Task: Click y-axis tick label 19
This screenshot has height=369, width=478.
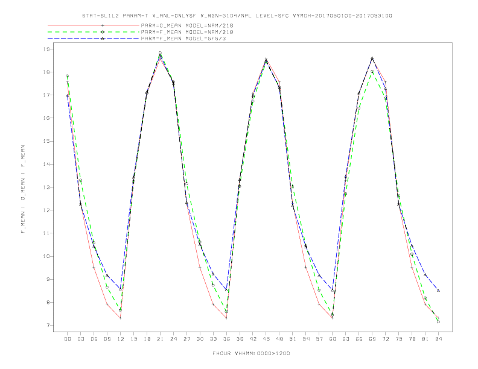Action: click(46, 49)
